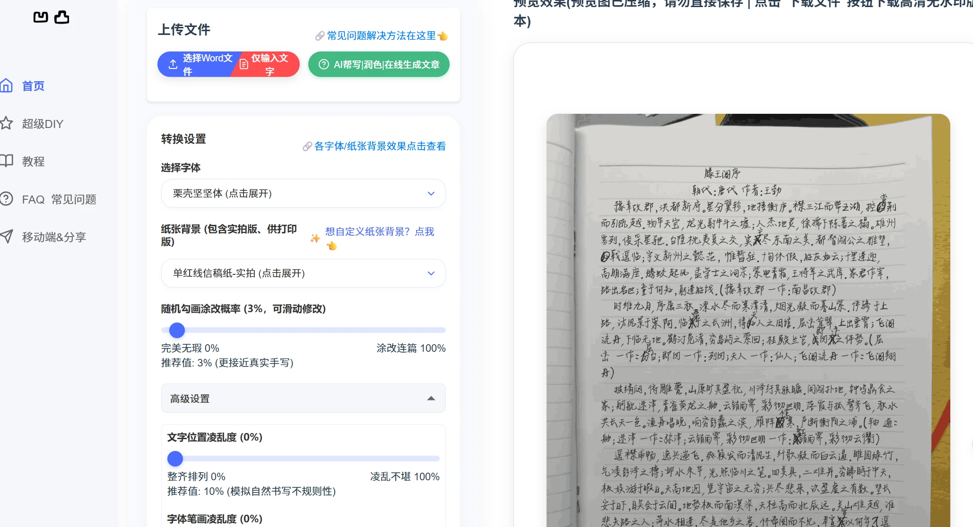Go to 首页 in the sidebar
973x527 pixels.
[33, 86]
